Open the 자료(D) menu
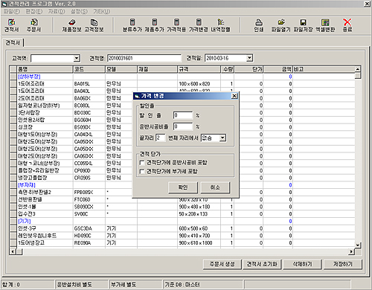The width and height of the screenshot is (372, 290). coord(57,11)
